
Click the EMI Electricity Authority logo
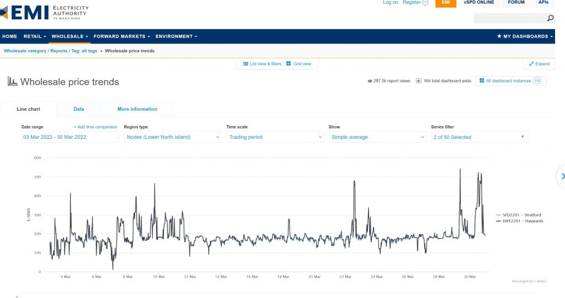(44, 11)
